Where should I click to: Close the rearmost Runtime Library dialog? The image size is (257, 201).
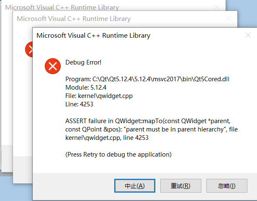tap(216, 7)
